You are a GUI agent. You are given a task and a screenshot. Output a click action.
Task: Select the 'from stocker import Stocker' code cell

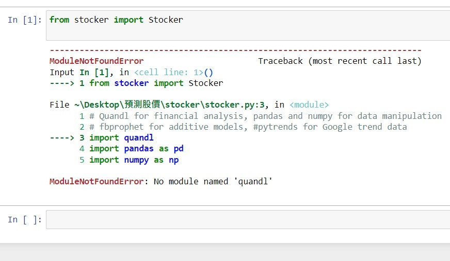248,25
